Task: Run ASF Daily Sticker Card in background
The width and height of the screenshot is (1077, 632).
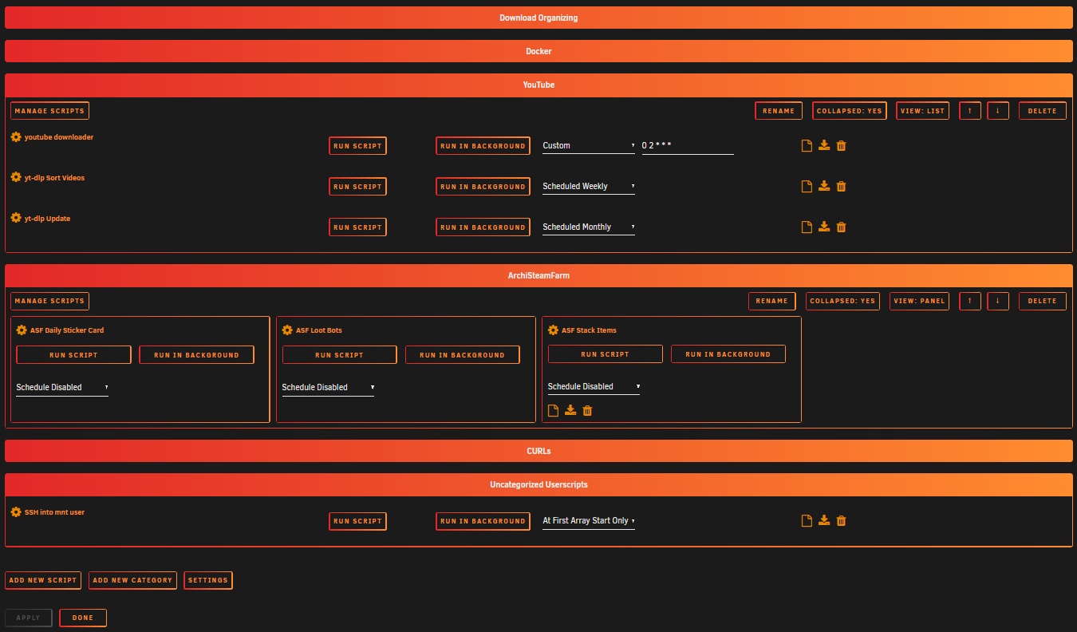Action: pyautogui.click(x=196, y=355)
